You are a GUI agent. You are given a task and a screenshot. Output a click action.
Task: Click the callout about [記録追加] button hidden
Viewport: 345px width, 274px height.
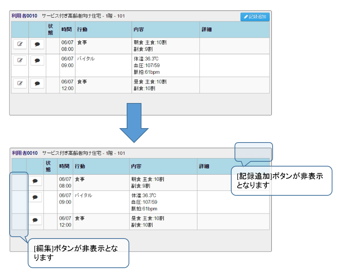pyautogui.click(x=281, y=181)
